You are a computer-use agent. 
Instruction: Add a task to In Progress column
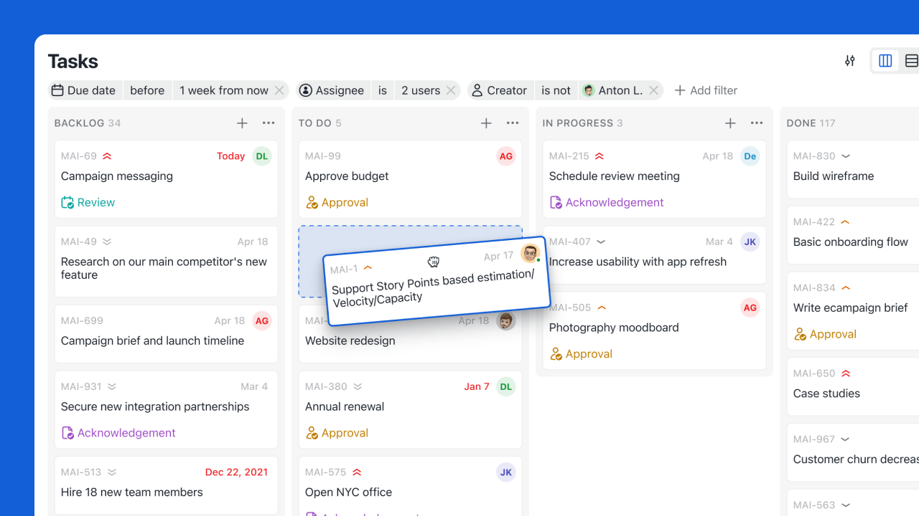(730, 123)
